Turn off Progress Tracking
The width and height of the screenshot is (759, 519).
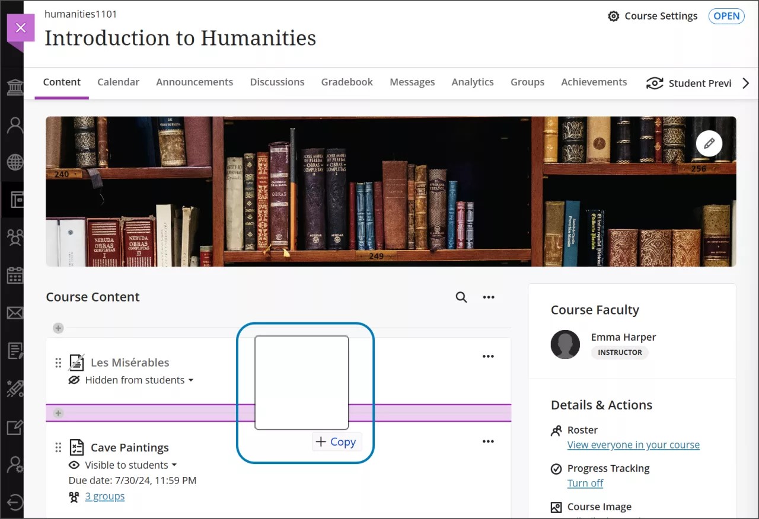point(585,483)
